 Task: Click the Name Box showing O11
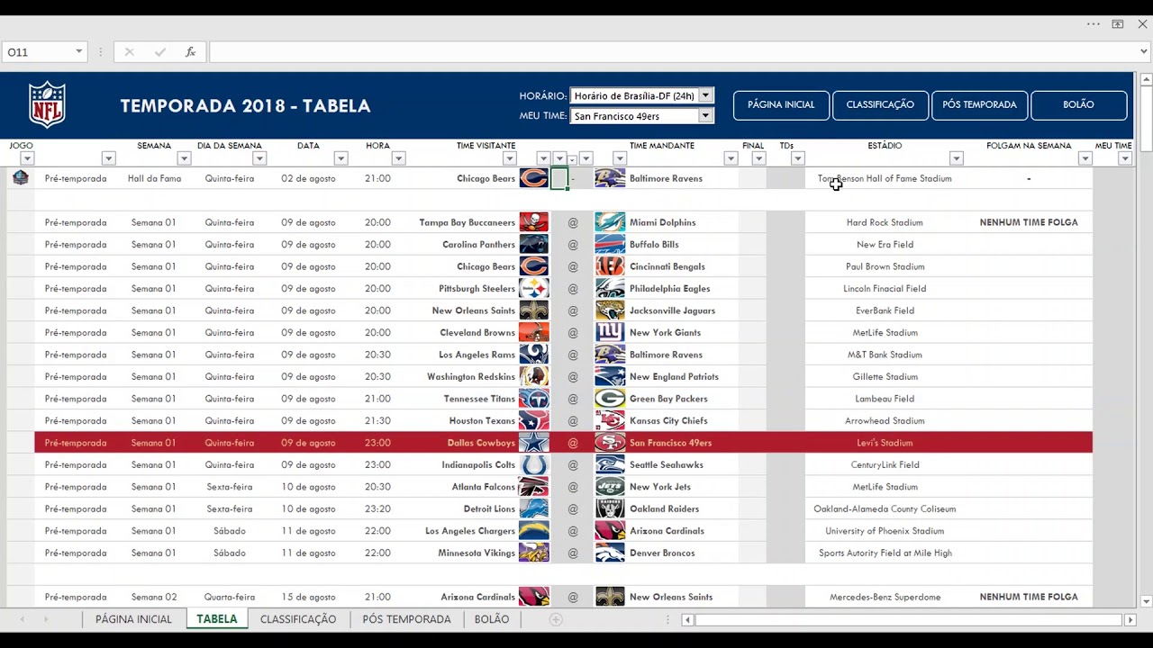(36, 52)
